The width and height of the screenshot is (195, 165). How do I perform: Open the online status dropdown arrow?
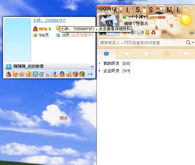[x=130, y=17]
